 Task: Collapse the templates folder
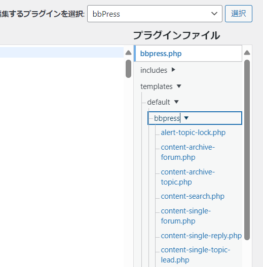pyautogui.click(x=161, y=86)
